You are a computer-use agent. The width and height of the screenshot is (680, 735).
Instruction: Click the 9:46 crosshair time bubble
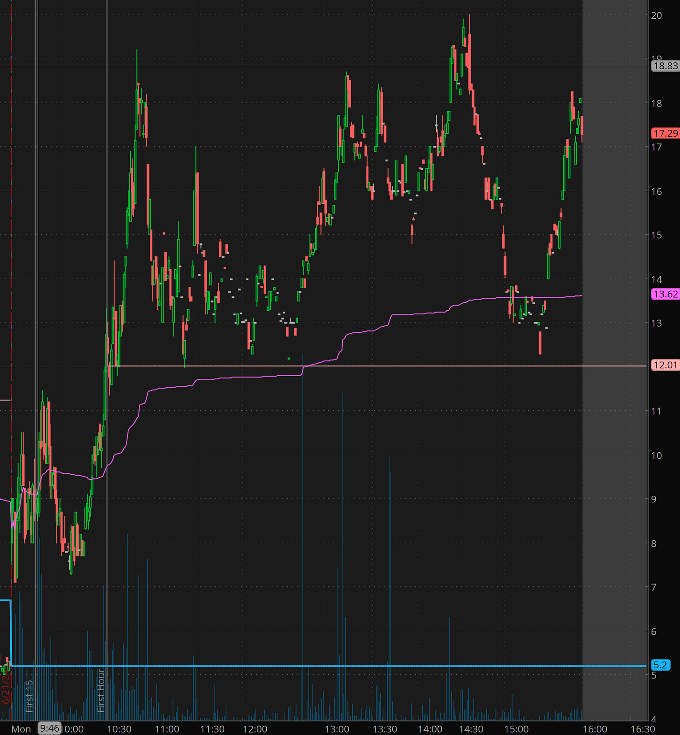pyautogui.click(x=50, y=728)
